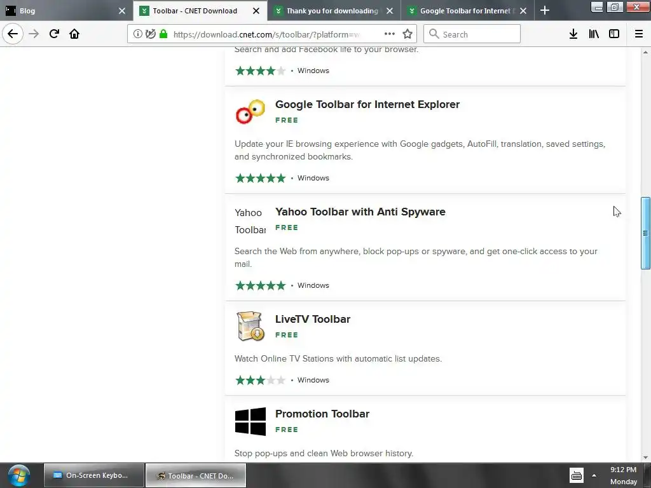The height and width of the screenshot is (488, 651).
Task: Minimize the Firefox window
Action: coord(597,7)
